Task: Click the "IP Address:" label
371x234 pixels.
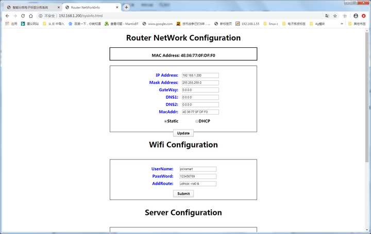Action: (167, 75)
